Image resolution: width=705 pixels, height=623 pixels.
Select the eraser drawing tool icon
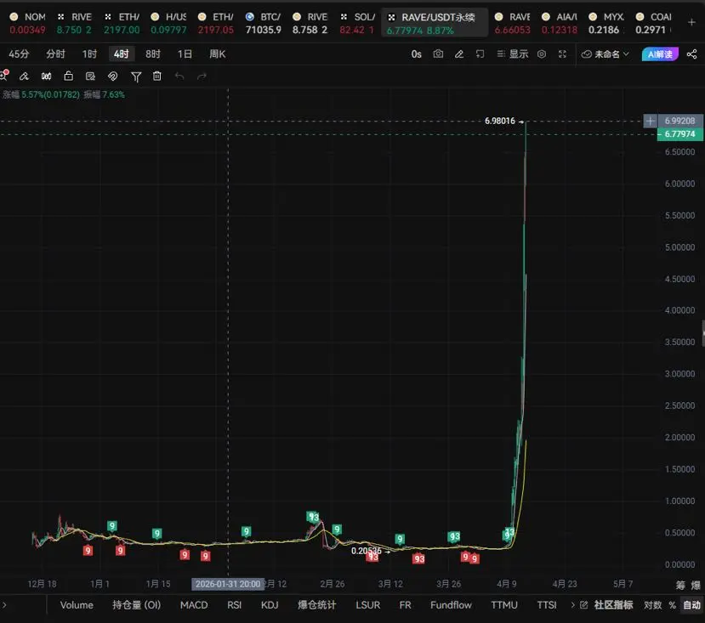tap(25, 76)
